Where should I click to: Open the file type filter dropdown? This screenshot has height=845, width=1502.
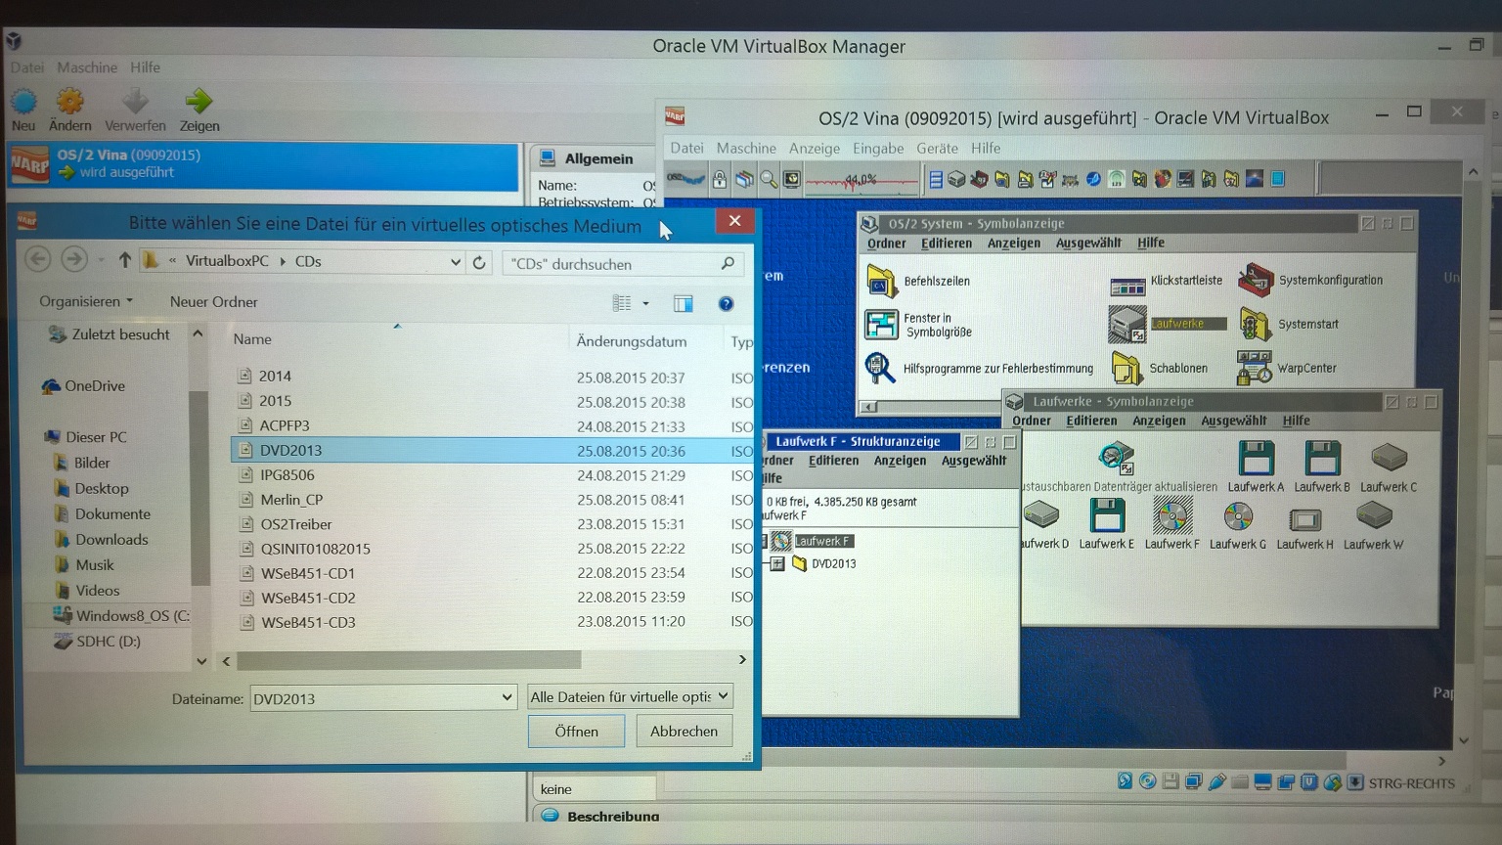[724, 695]
